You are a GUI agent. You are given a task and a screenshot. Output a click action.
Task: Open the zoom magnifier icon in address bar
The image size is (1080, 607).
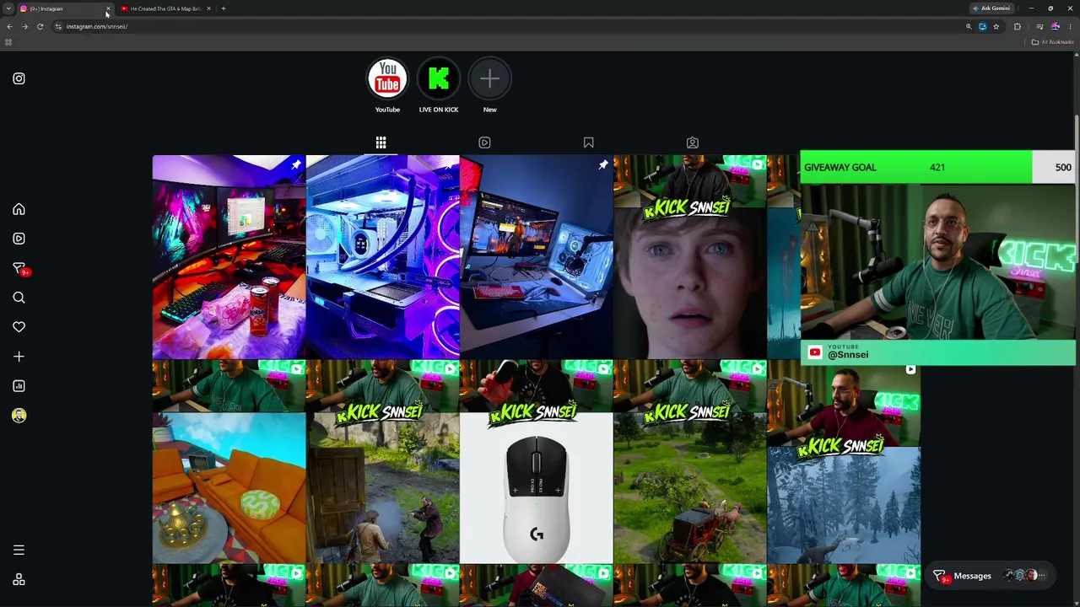pos(969,26)
